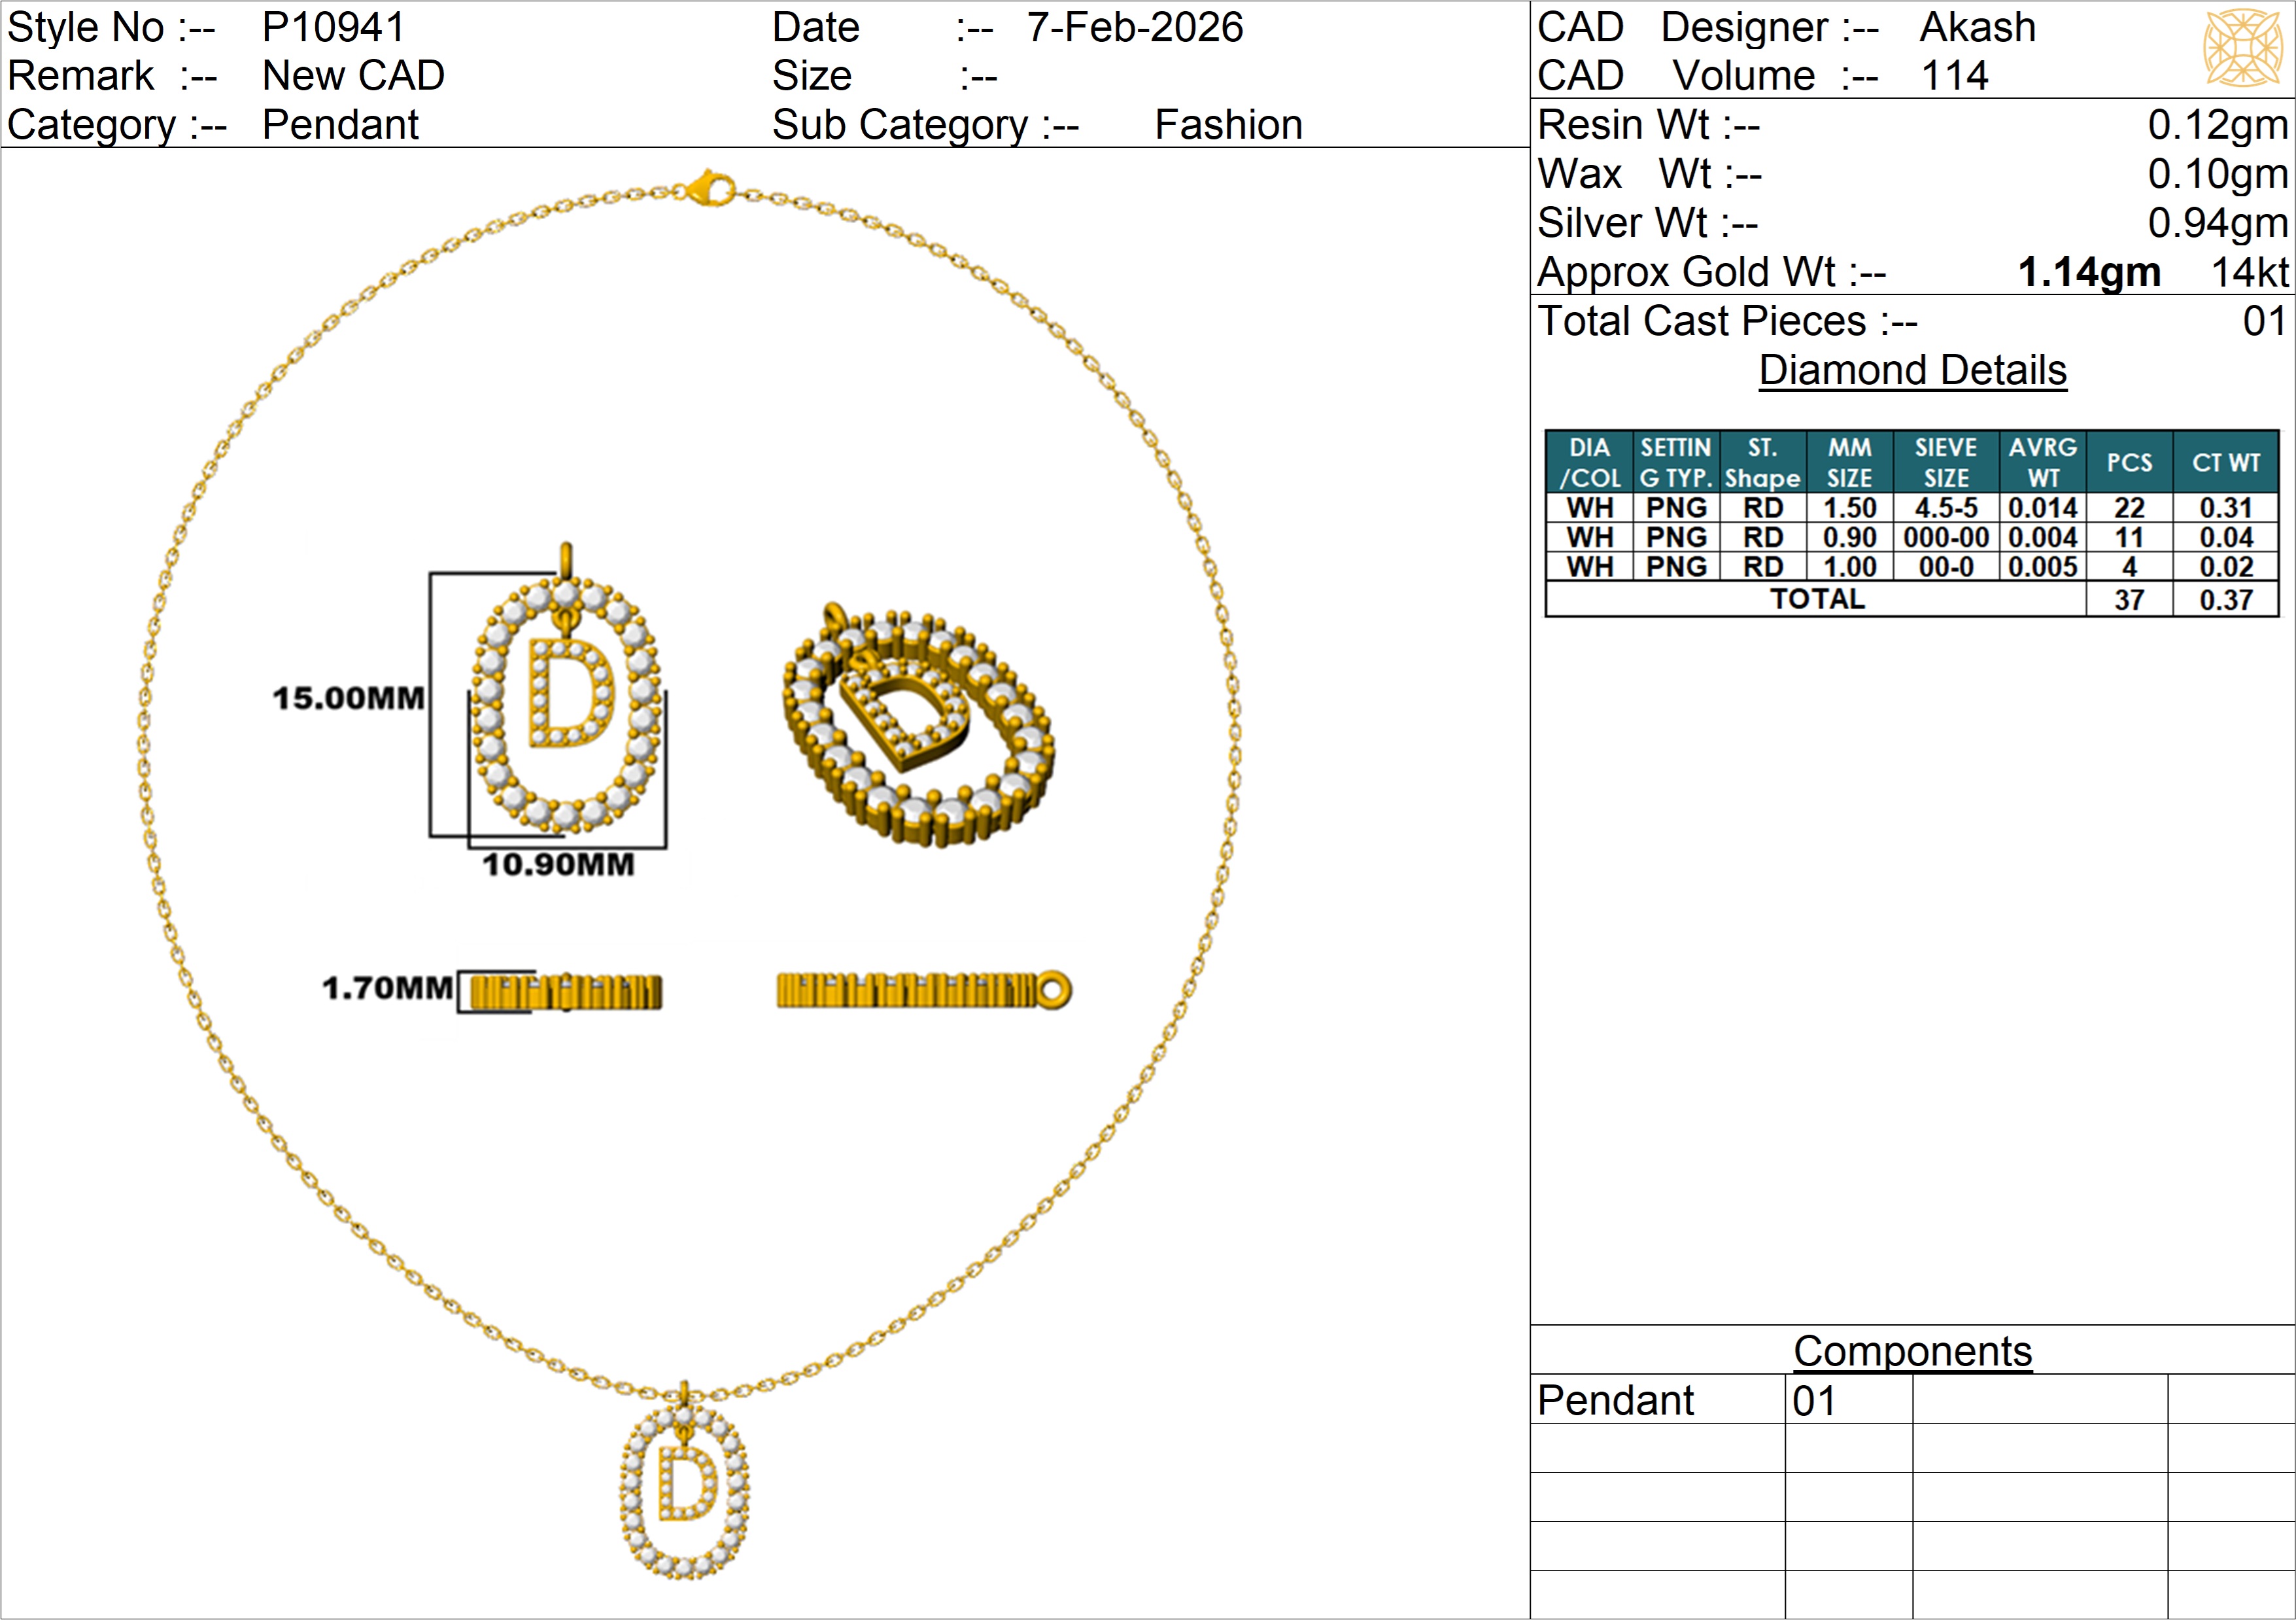Click the 1.70MM thickness side view
Screen dimensions: 2296x1620
click(x=565, y=992)
